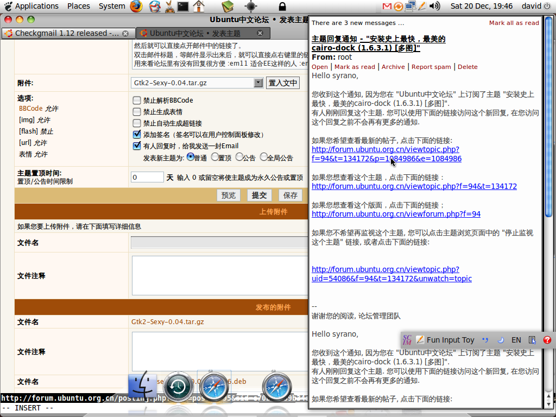Launch the terminal from the top panel
This screenshot has width=556, height=417.
(183, 6)
